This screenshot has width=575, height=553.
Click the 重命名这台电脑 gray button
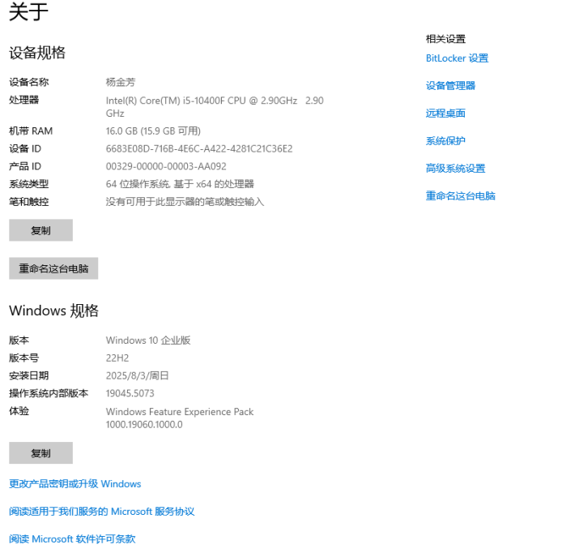(53, 268)
